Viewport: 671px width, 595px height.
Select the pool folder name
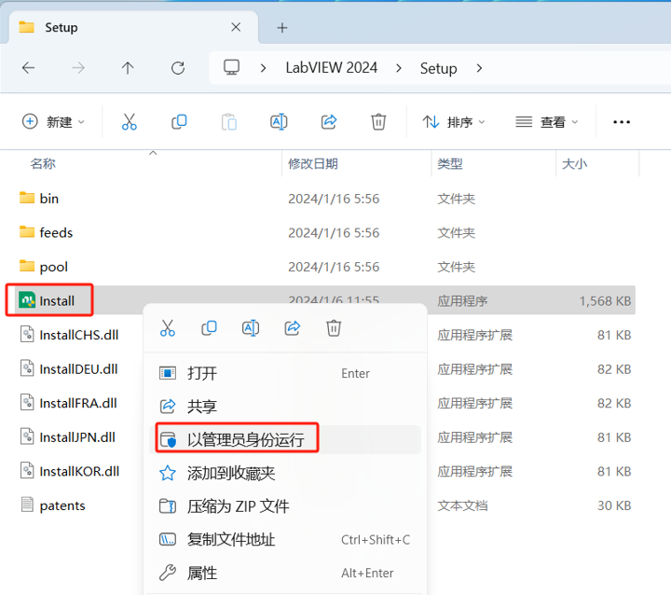click(53, 268)
